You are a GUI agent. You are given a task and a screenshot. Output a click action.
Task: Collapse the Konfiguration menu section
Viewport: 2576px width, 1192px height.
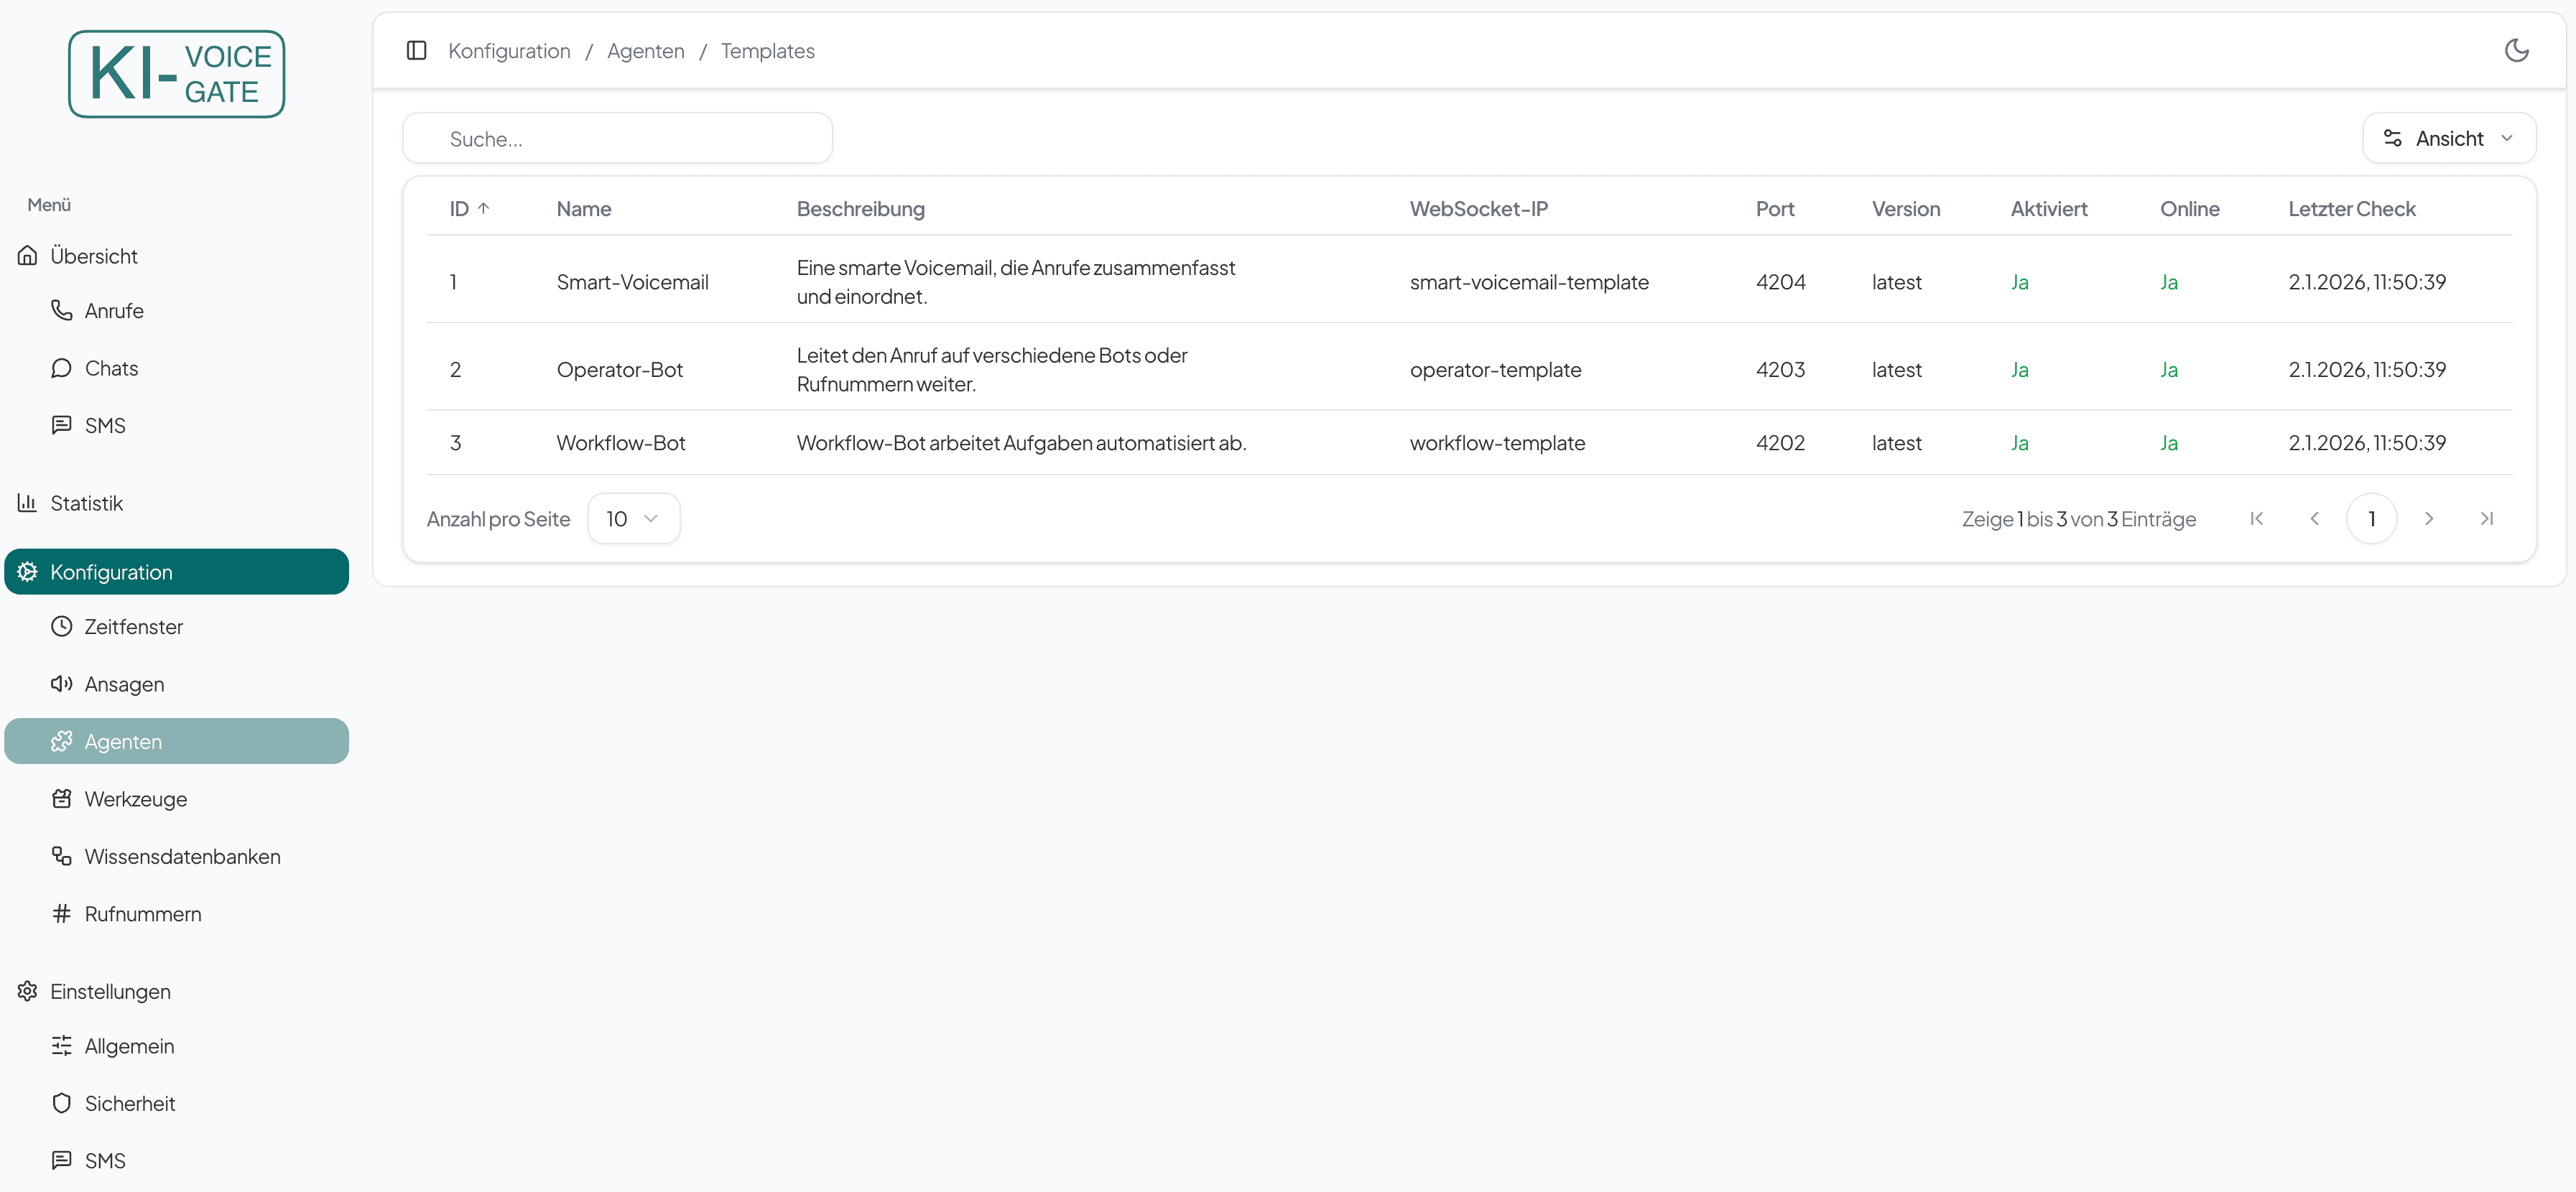[176, 572]
